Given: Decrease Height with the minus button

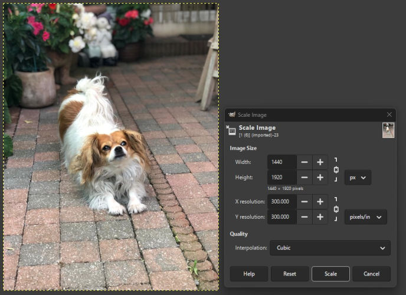Looking at the screenshot, I should pos(304,178).
